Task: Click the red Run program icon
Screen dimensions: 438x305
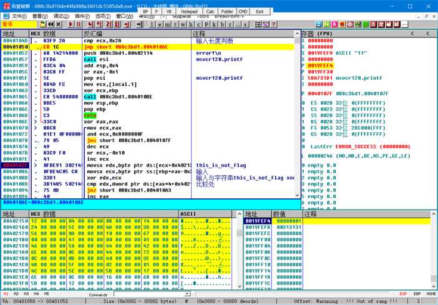Action: [x=71, y=24]
